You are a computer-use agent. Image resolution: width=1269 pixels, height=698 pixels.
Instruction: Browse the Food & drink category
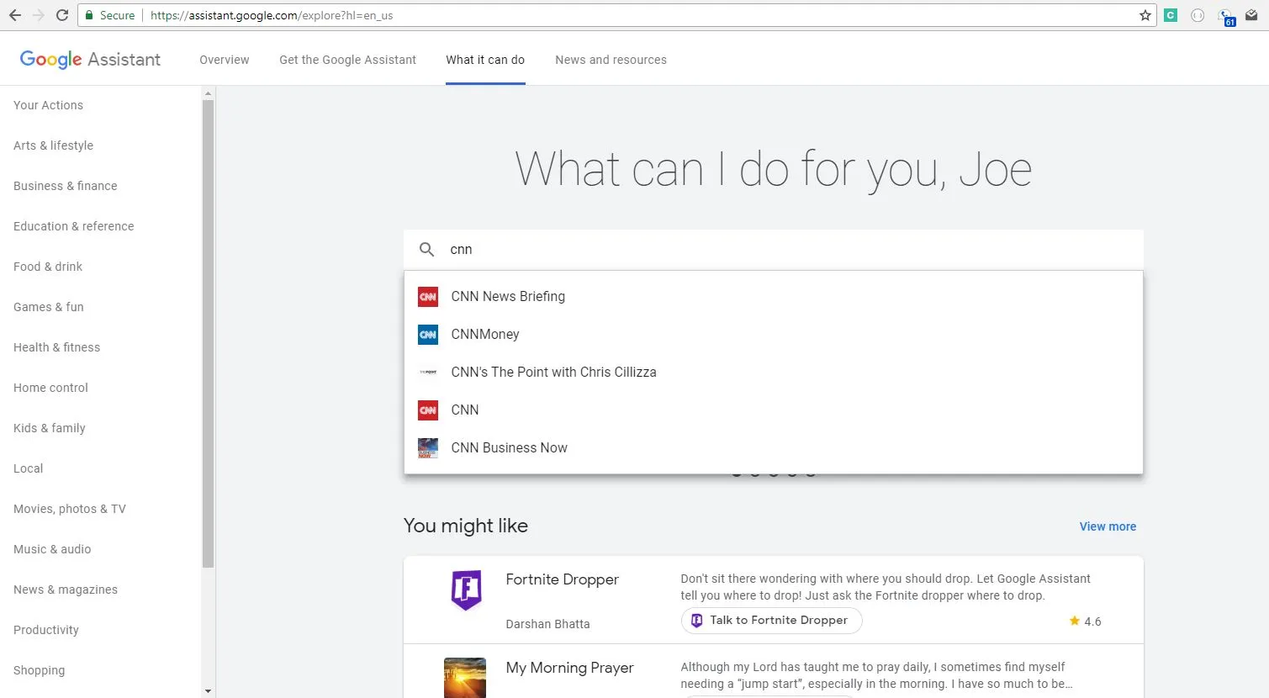pyautogui.click(x=48, y=267)
